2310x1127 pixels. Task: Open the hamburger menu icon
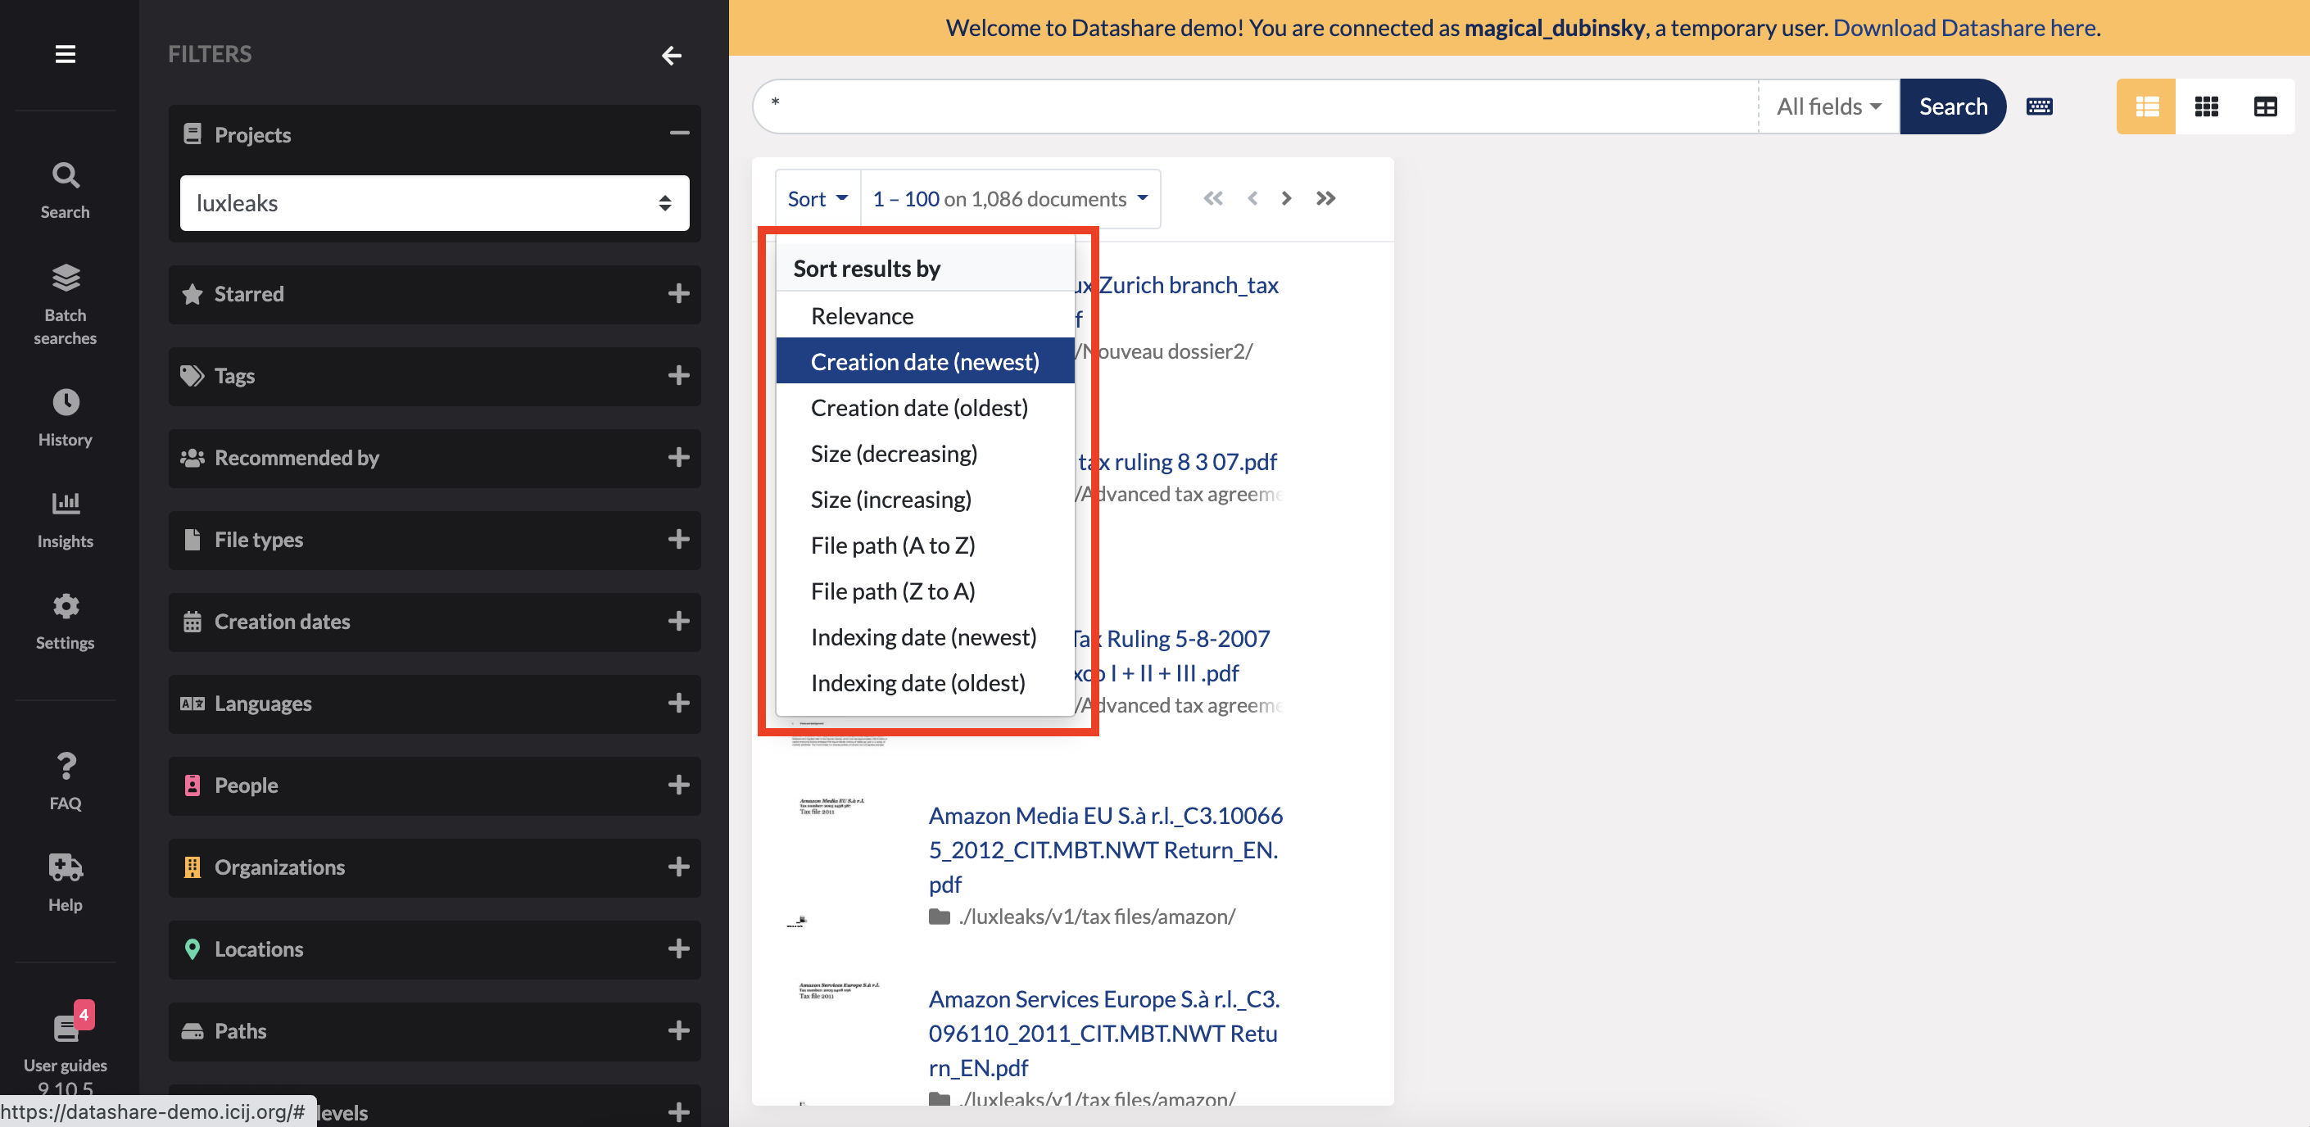[65, 54]
